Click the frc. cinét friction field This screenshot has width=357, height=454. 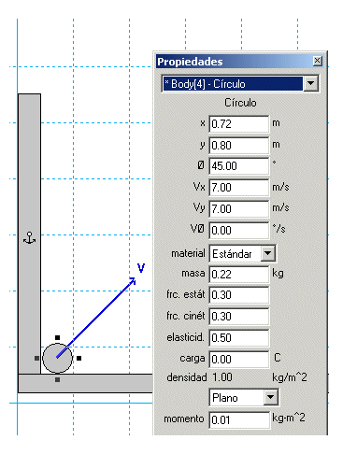(238, 317)
